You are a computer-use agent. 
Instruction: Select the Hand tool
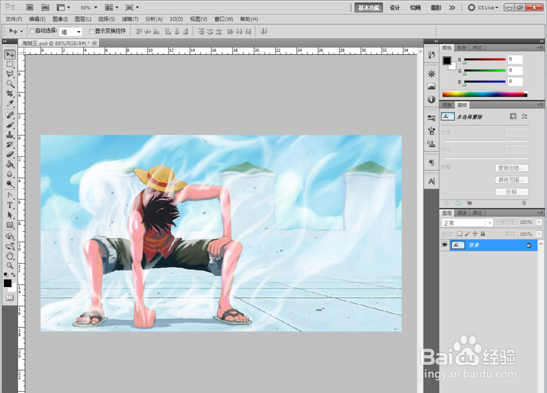pyautogui.click(x=10, y=256)
